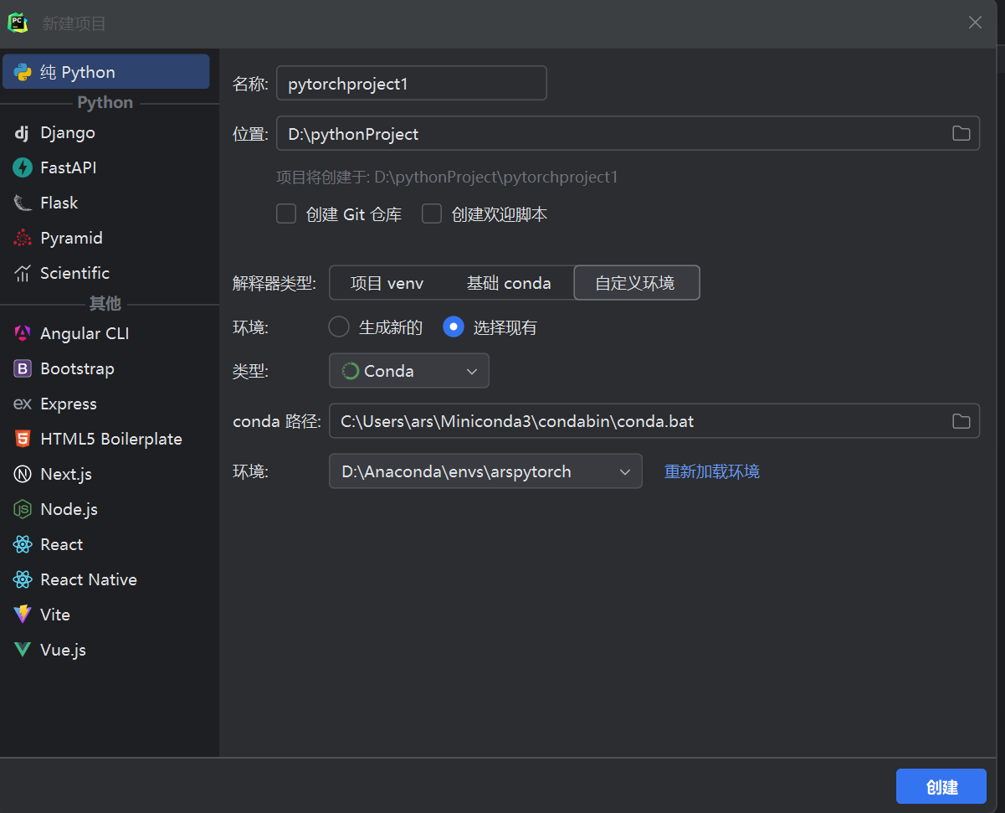Select Pyramid project type label
Screen dimensions: 1005x813
(72, 238)
